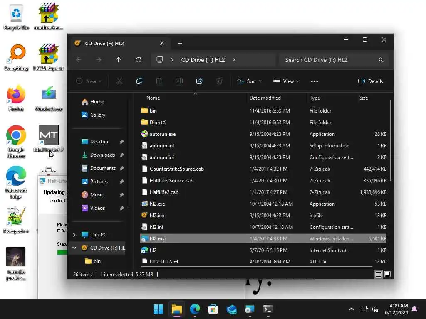Open Microsoft Store from taskbar

pyautogui.click(x=213, y=309)
